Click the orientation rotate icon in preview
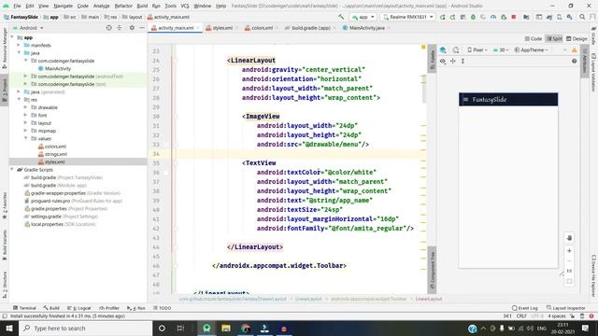The height and width of the screenshot is (336, 598). click(456, 49)
